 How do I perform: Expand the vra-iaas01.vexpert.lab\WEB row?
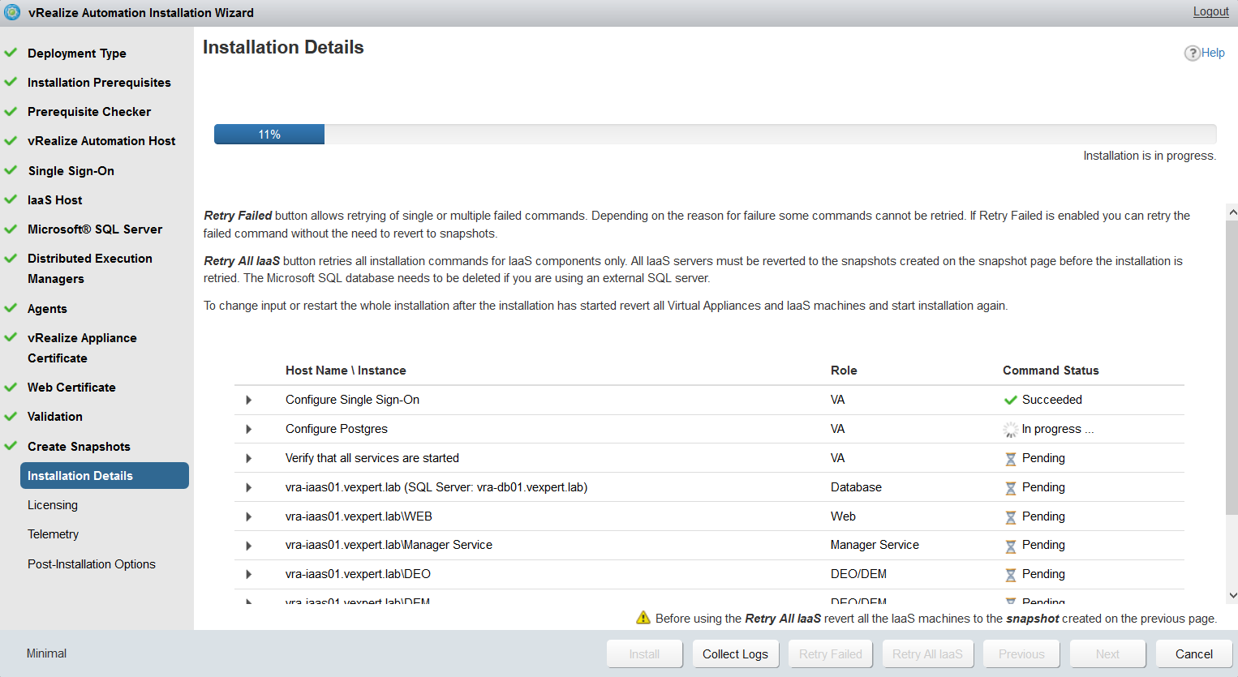[x=248, y=516]
